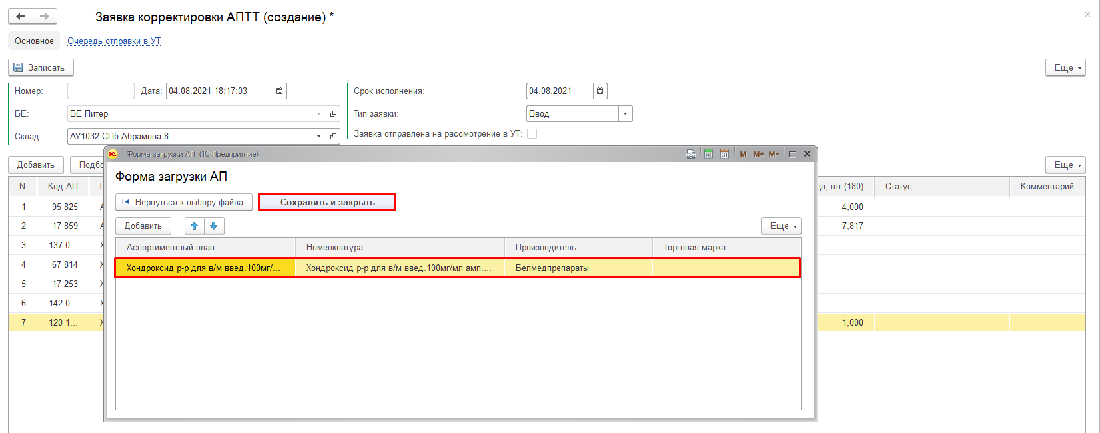The image size is (1100, 433).
Task: Open the calculator in dialog title bar
Action: point(708,154)
